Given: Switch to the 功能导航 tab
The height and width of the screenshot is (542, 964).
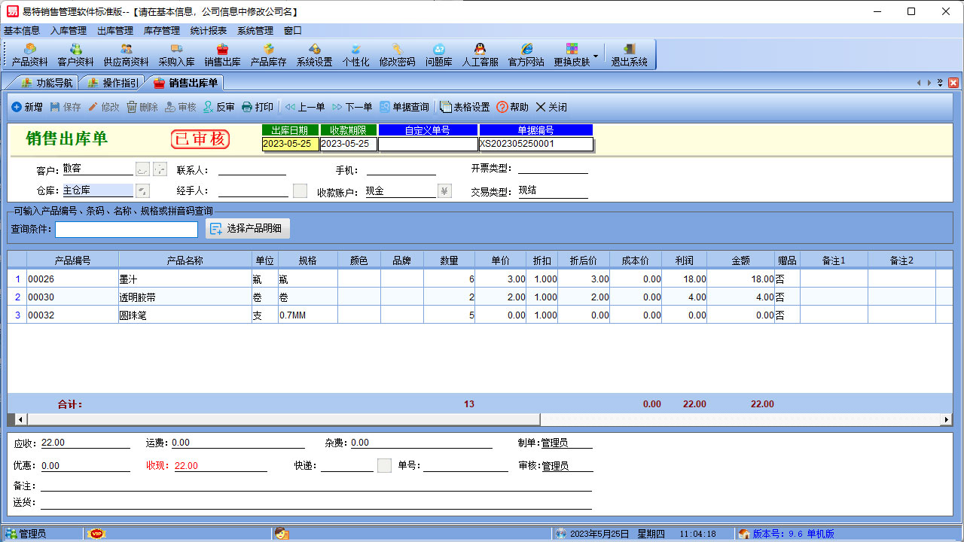Looking at the screenshot, I should click(47, 83).
